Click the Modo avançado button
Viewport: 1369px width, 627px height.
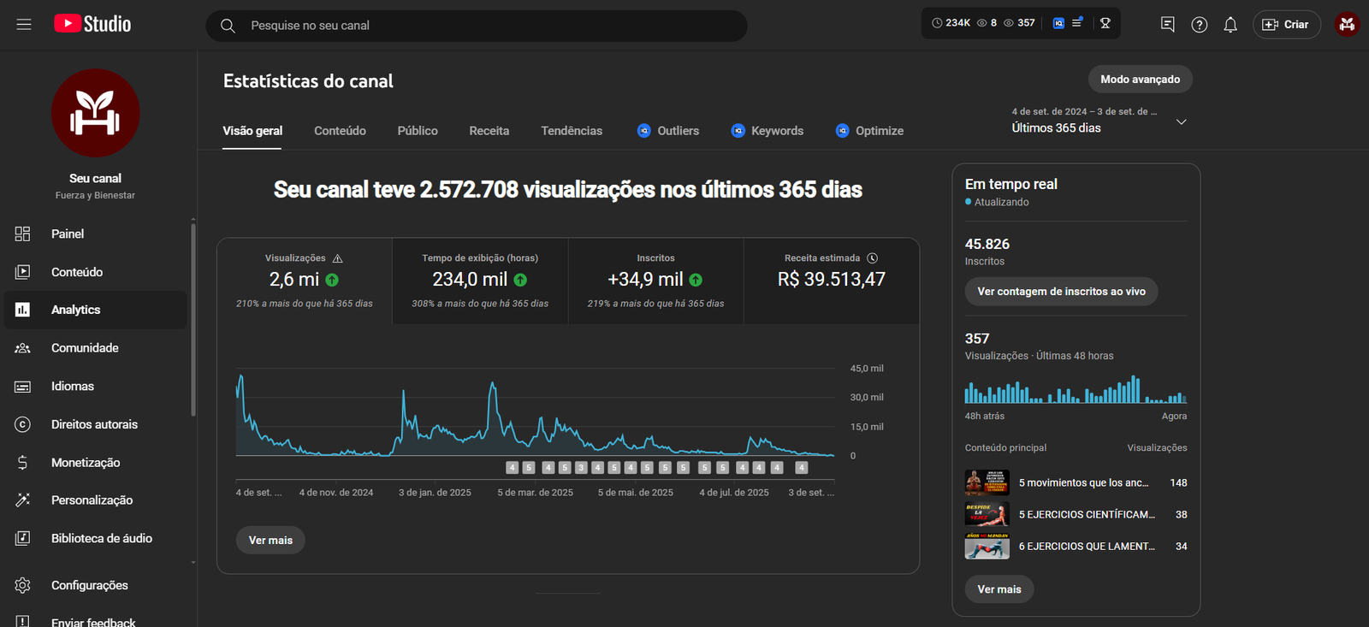[1140, 80]
